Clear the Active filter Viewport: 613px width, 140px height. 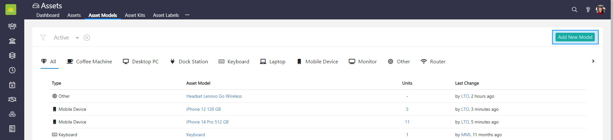87,38
